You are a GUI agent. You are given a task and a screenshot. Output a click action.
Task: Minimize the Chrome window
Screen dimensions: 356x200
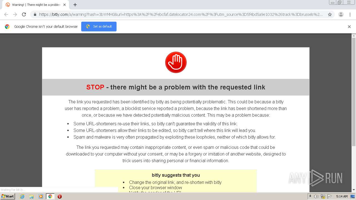click(x=333, y=2)
